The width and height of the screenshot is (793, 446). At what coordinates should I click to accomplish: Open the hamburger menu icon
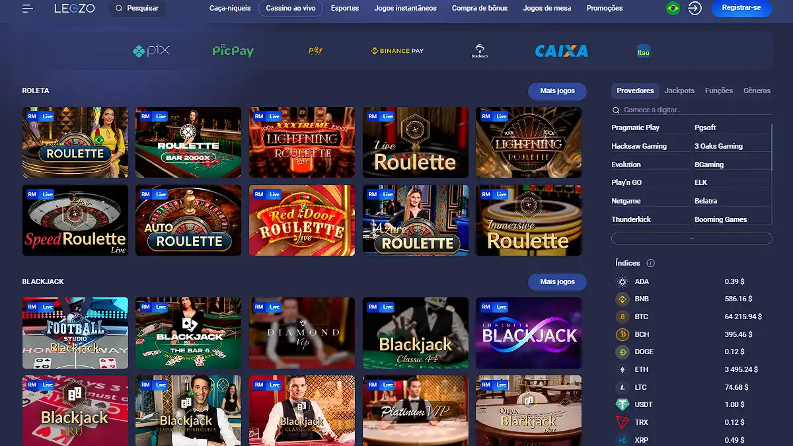click(x=27, y=9)
